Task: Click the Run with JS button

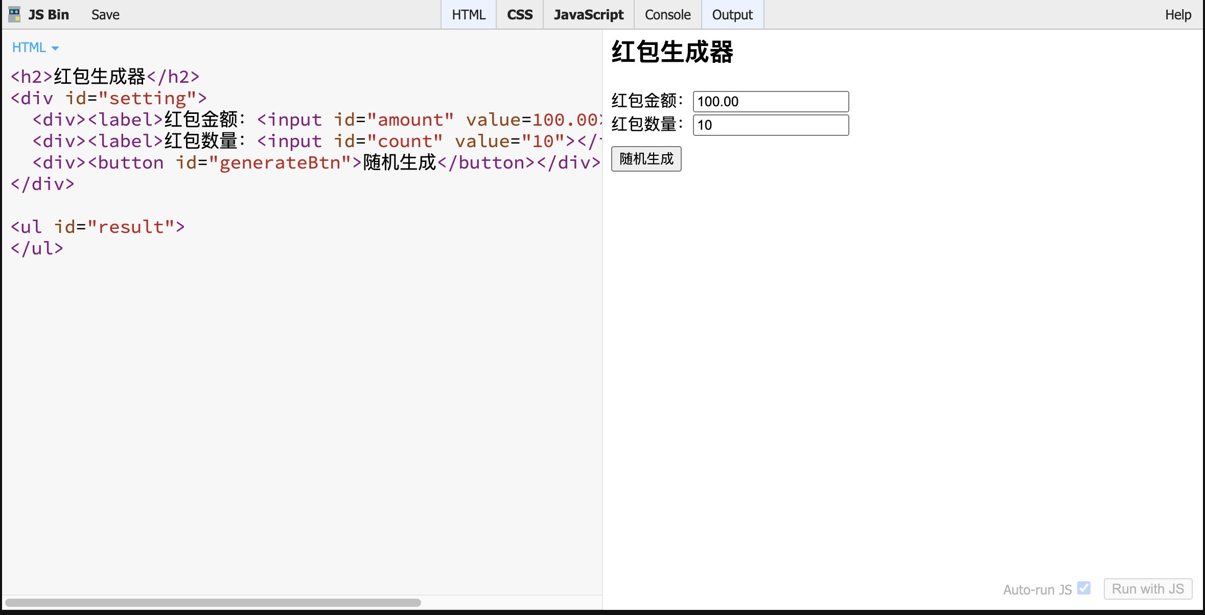Action: coord(1148,588)
